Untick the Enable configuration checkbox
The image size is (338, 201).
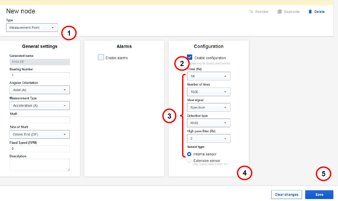(190, 57)
